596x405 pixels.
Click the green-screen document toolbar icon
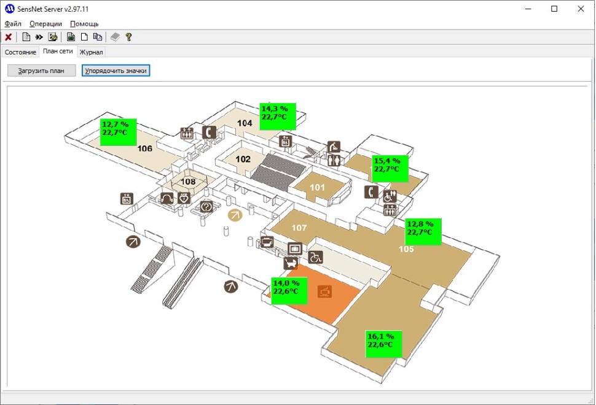pos(71,37)
